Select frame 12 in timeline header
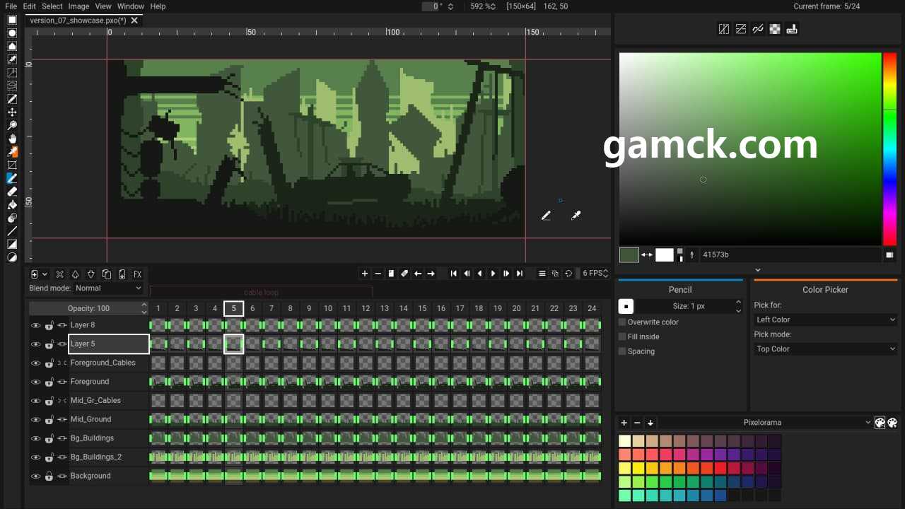Image resolution: width=905 pixels, height=509 pixels. [x=366, y=308]
